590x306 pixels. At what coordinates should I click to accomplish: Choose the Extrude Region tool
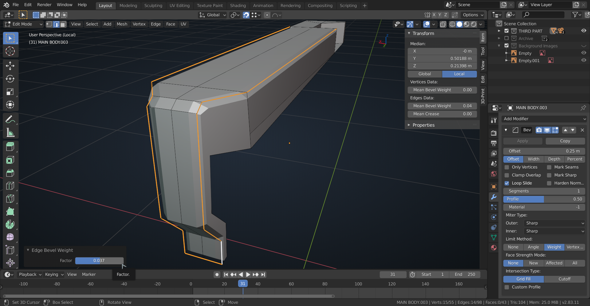10,147
